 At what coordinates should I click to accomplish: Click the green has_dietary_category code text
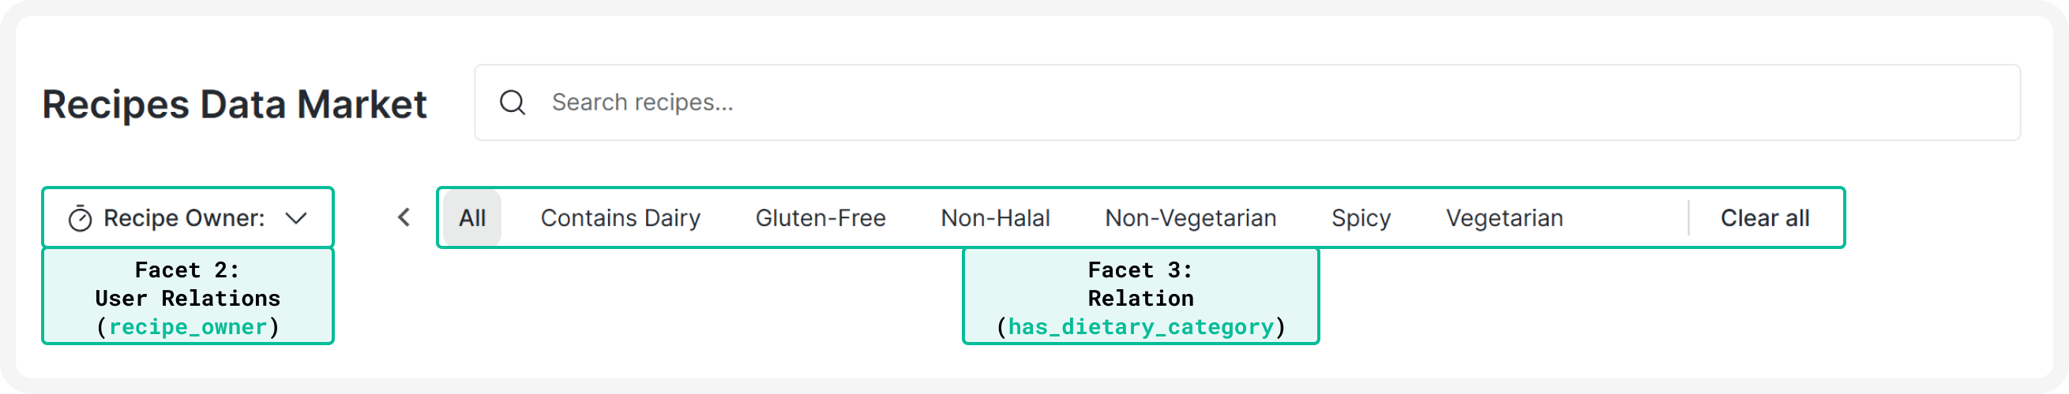(1140, 327)
